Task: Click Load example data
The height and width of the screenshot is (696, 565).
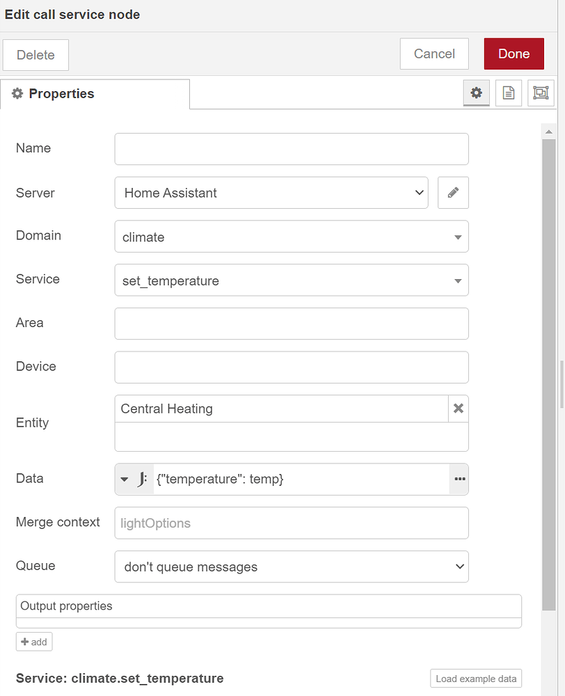Action: tap(476, 678)
